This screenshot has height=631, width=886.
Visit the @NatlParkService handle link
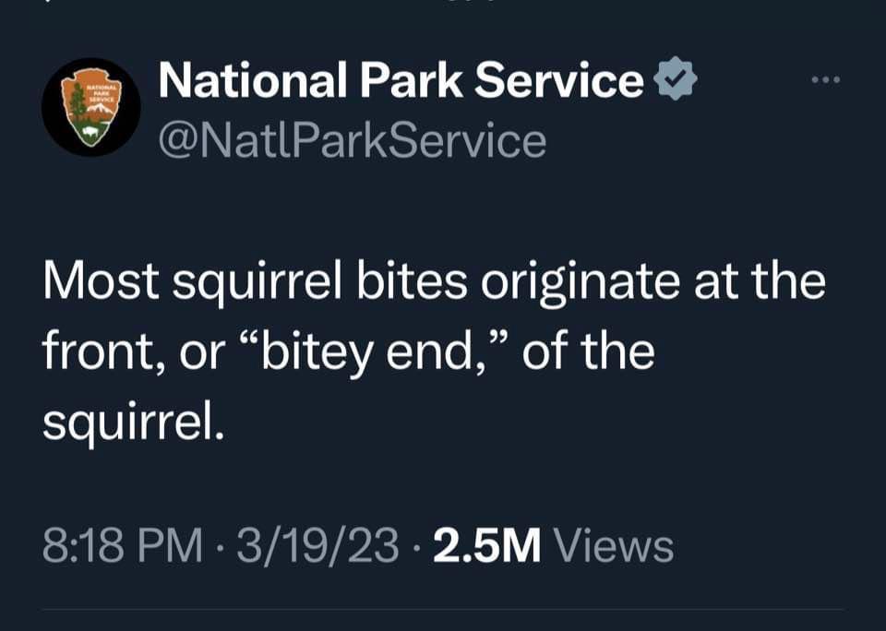352,141
